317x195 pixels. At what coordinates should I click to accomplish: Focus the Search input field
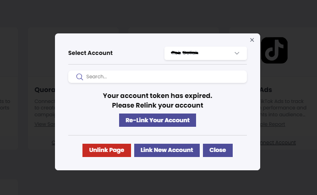158,76
